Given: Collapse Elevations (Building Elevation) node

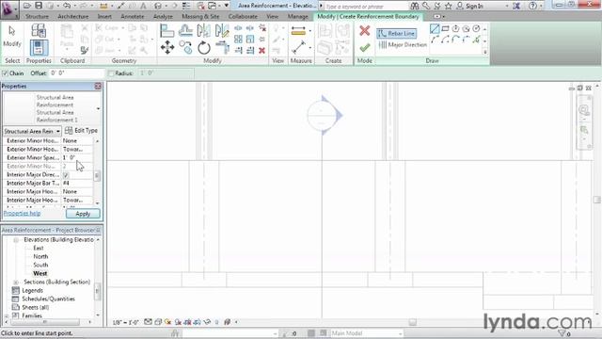Looking at the screenshot, I should (x=16, y=240).
